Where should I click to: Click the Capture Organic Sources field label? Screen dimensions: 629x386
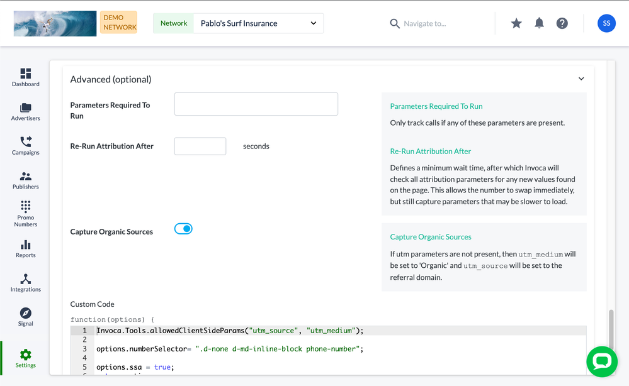coord(111,232)
